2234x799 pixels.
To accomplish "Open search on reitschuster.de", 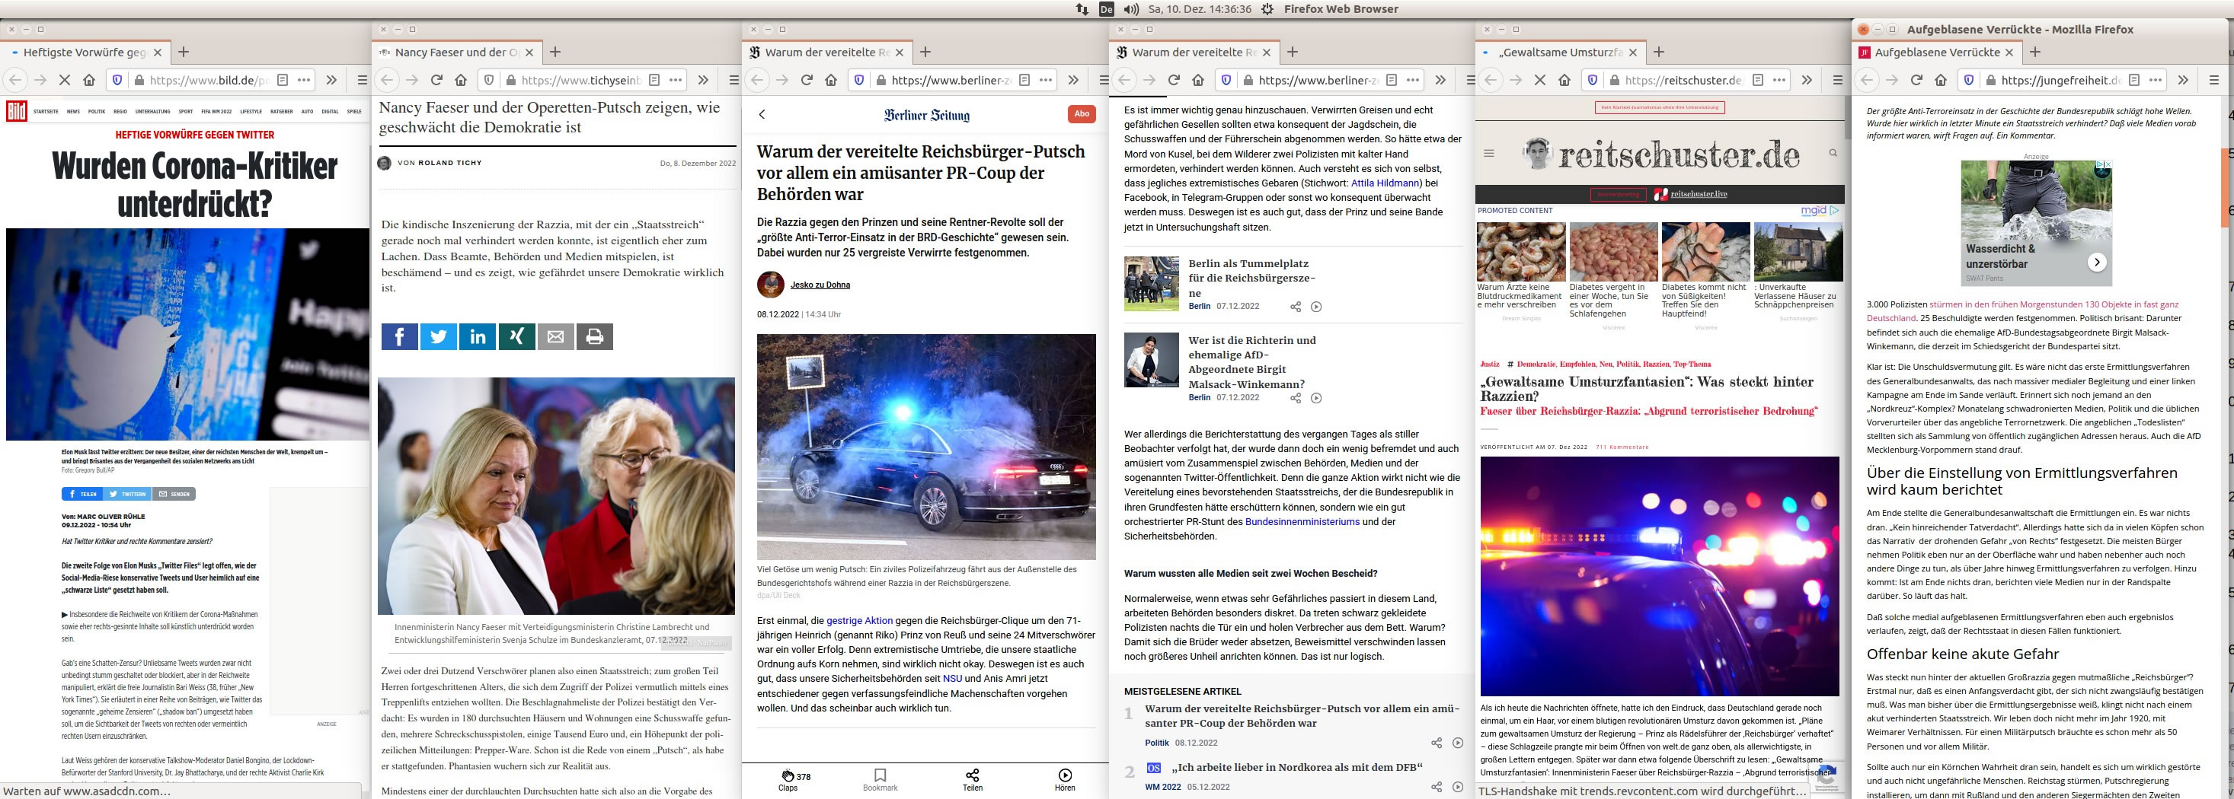I will click(x=1833, y=154).
